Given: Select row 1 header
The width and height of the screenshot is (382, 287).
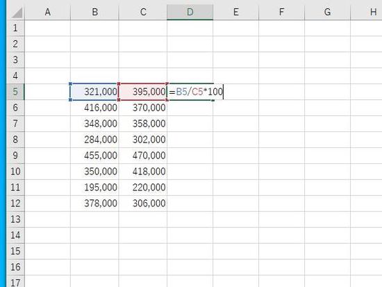Looking at the screenshot, I should click(x=15, y=28).
